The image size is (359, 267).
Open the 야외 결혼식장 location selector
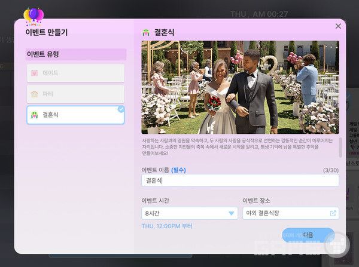pos(291,213)
